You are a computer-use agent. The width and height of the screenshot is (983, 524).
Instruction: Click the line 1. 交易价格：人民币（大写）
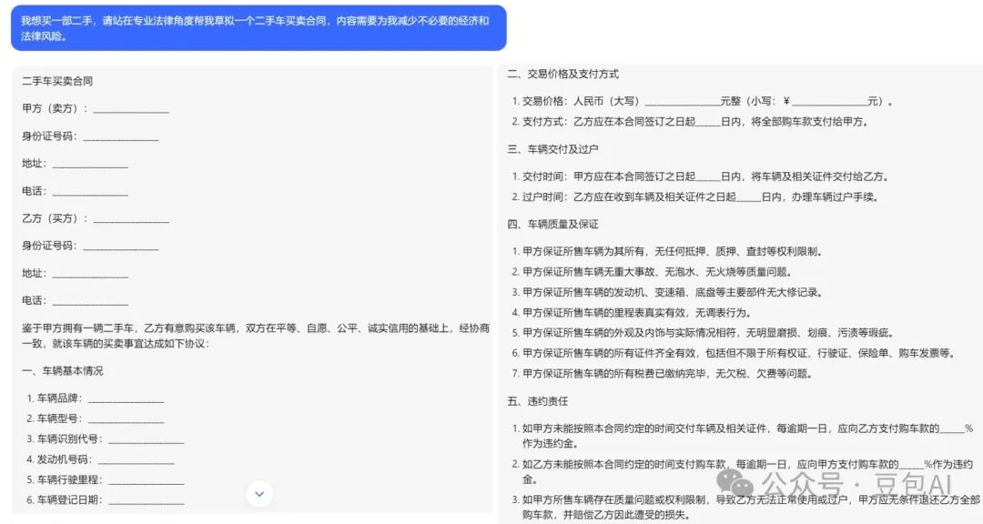[702, 101]
